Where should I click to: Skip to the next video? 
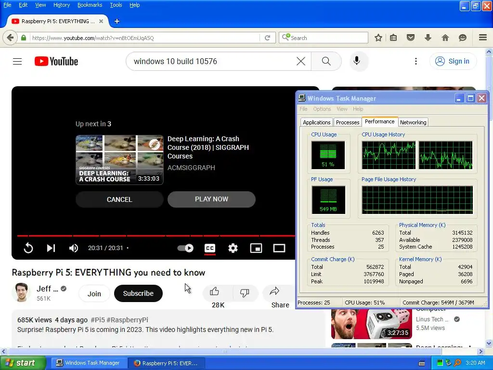[51, 248]
